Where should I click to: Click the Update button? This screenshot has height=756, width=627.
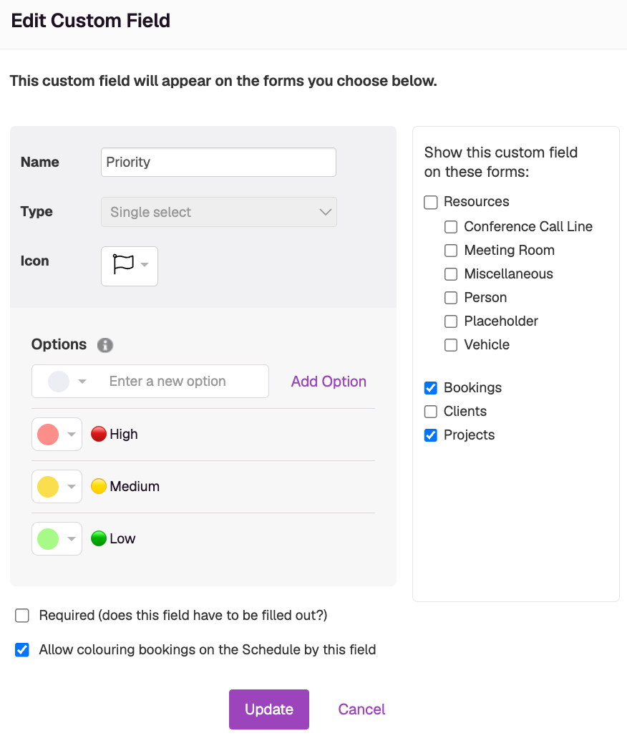point(269,709)
